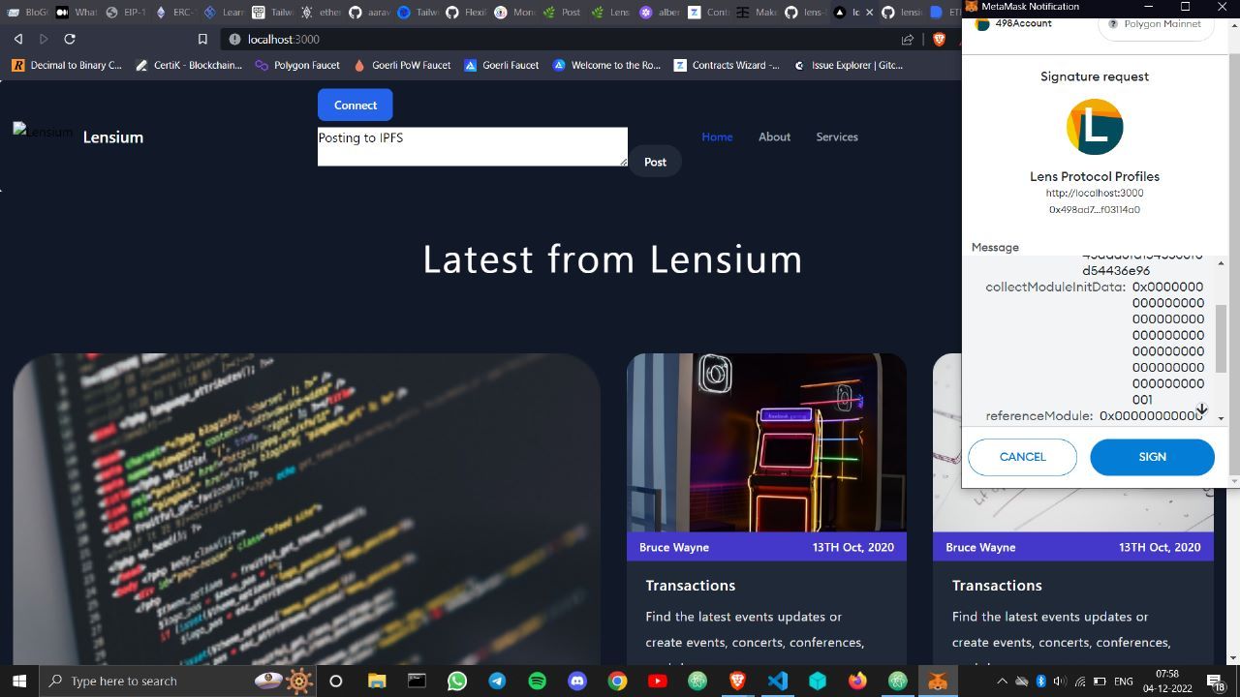
Task: Open Firefox from taskbar
Action: click(x=857, y=681)
